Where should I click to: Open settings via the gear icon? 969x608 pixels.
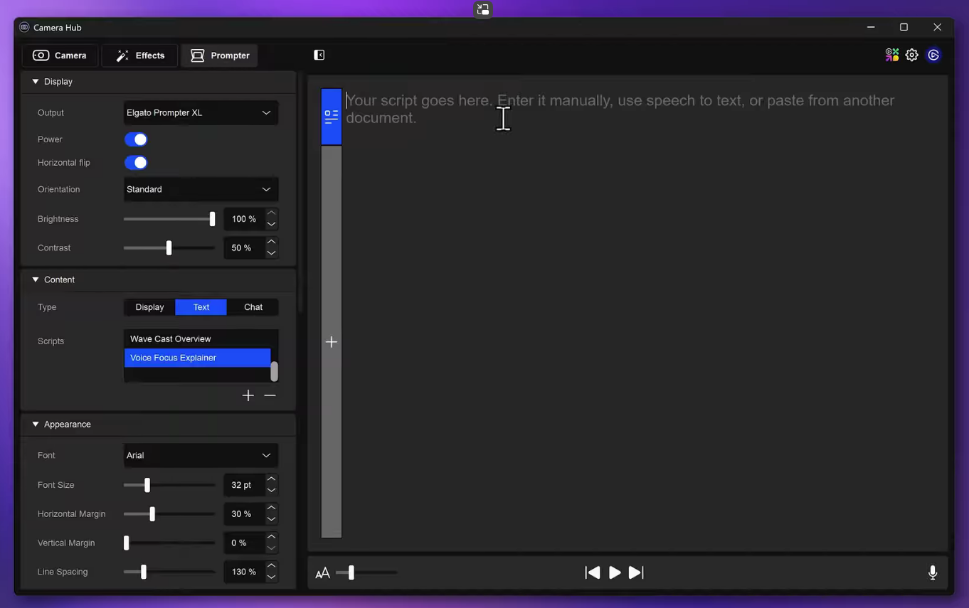click(911, 55)
